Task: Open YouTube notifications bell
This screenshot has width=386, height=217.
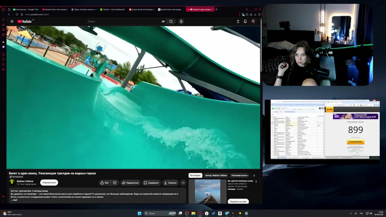Action: [245, 21]
